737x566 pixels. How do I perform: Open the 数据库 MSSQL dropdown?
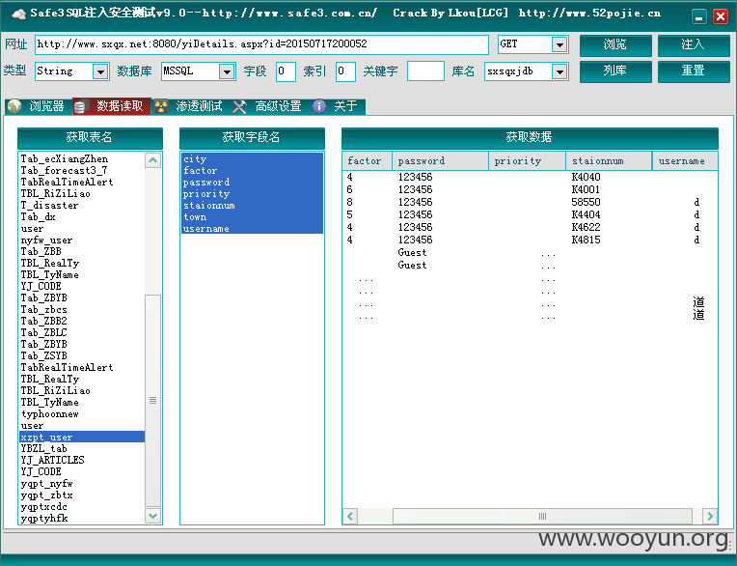[x=227, y=71]
